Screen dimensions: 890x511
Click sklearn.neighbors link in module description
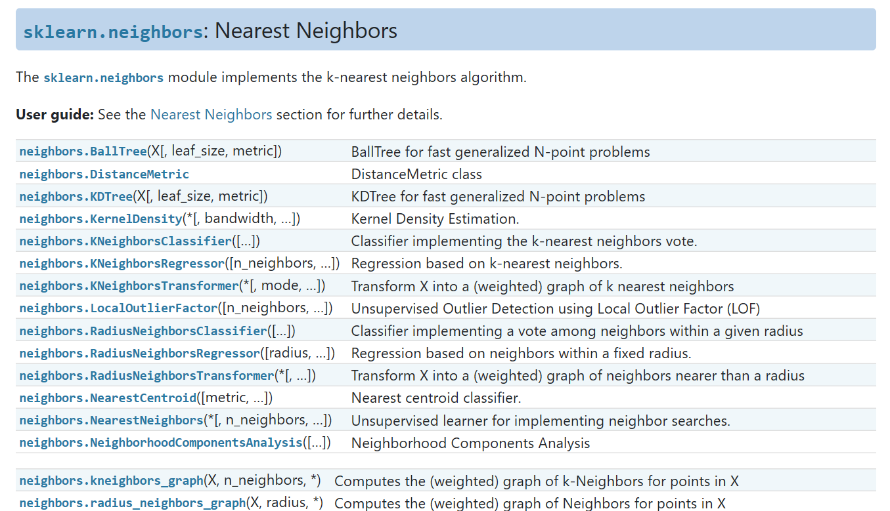click(103, 77)
